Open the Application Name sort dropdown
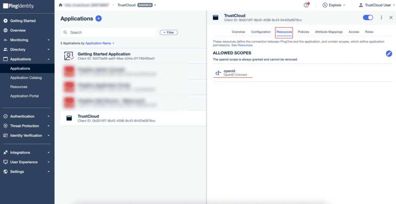This screenshot has height=204, width=396. 100,43
